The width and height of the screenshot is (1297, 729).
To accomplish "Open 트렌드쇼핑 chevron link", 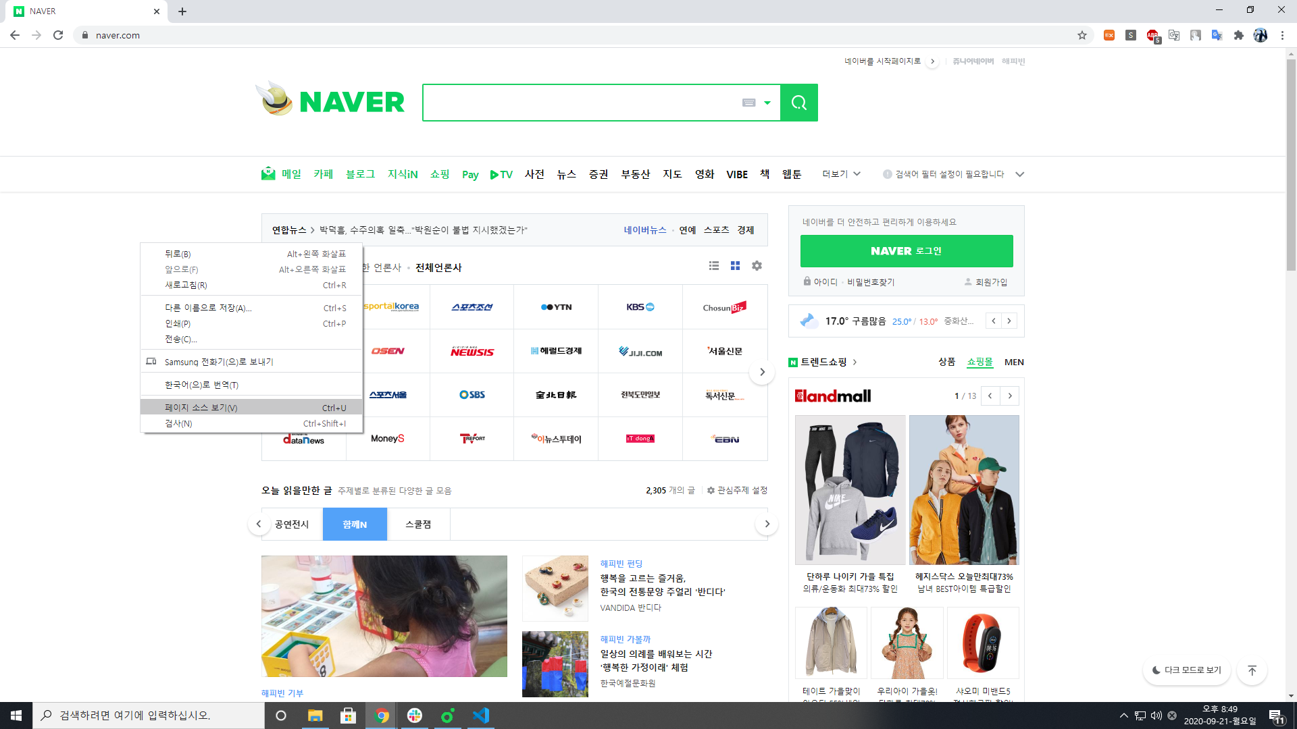I will pyautogui.click(x=855, y=362).
